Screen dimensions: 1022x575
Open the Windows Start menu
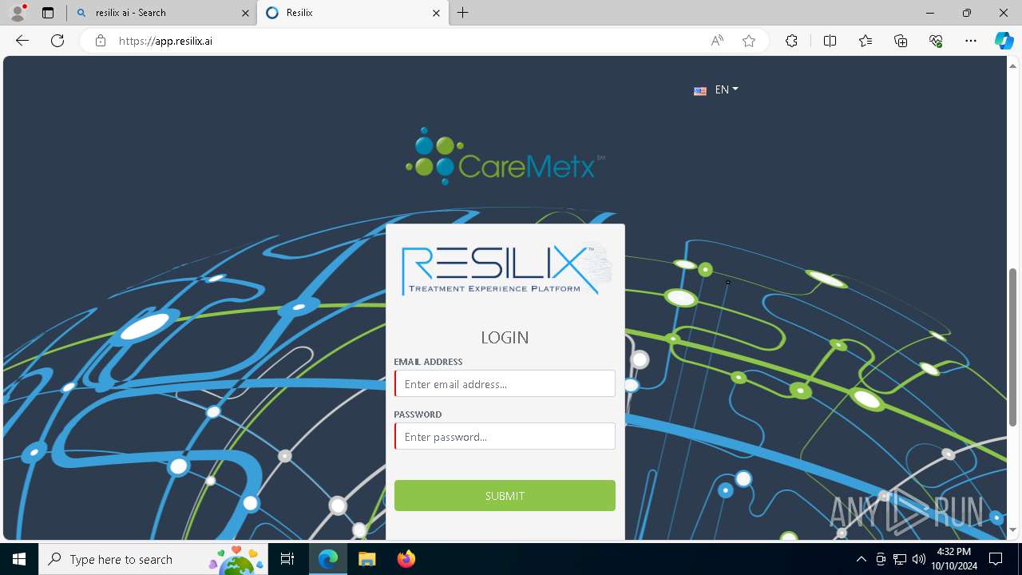19,559
